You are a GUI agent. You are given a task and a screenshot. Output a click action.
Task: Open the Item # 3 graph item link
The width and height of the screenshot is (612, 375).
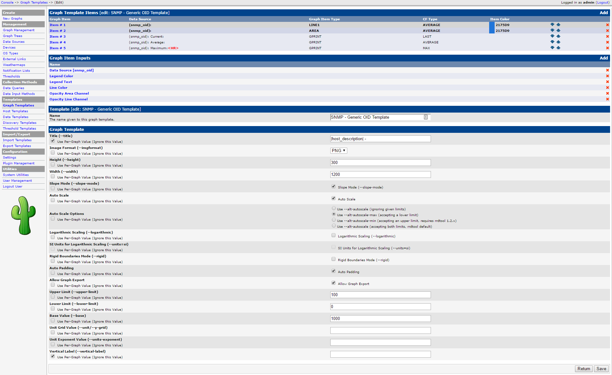point(58,37)
